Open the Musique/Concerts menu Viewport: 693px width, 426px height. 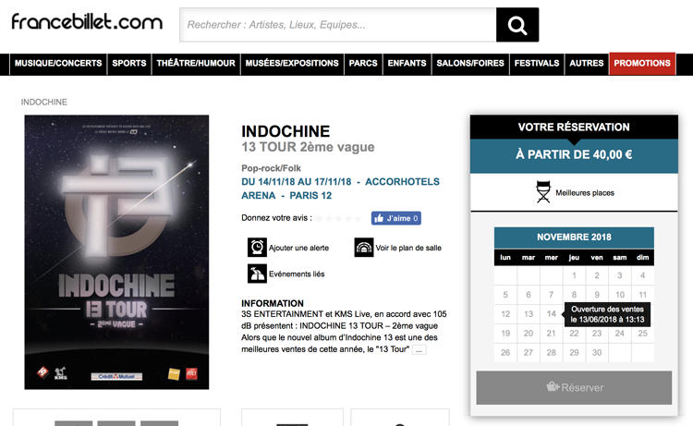pos(58,63)
